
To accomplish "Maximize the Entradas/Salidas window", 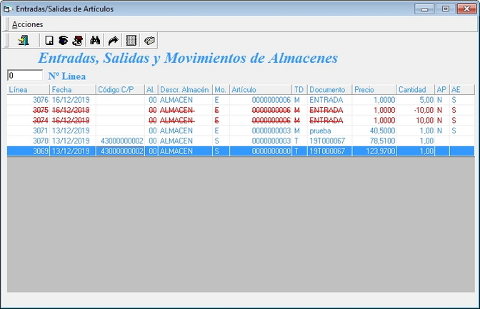I will (x=446, y=9).
